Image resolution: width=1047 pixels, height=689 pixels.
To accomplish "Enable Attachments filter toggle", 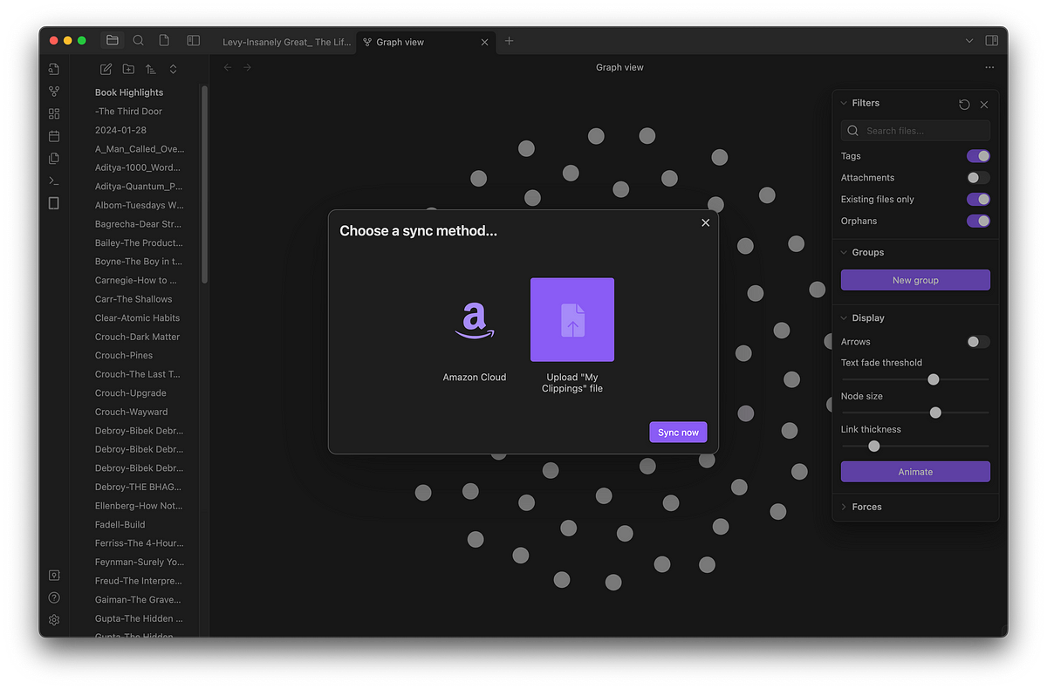I will coord(978,178).
